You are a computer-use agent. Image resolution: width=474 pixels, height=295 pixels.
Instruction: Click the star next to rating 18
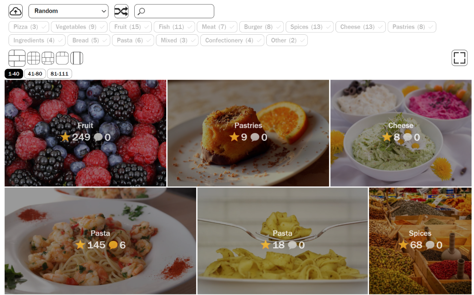pyautogui.click(x=266, y=245)
